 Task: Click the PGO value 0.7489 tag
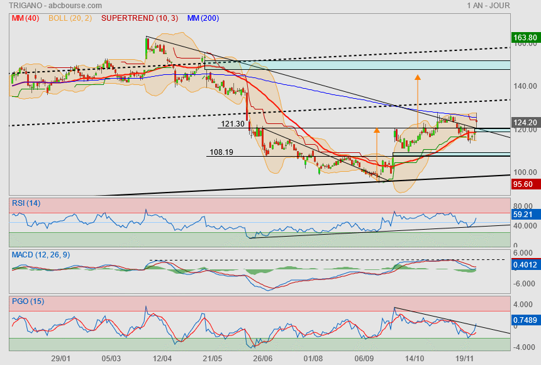[x=525, y=320]
